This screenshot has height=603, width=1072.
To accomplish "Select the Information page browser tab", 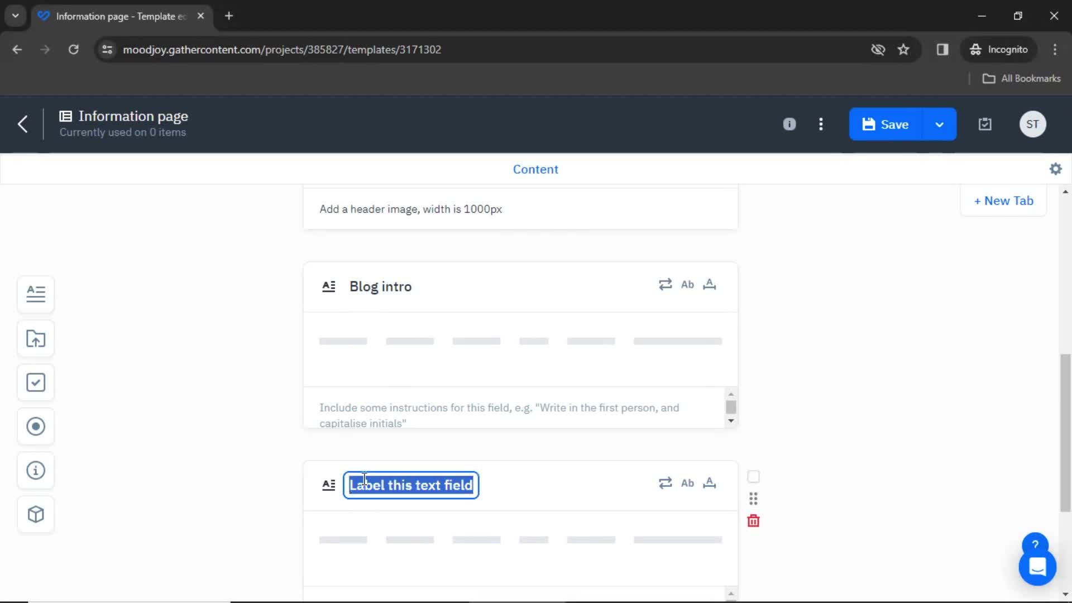I will [121, 16].
